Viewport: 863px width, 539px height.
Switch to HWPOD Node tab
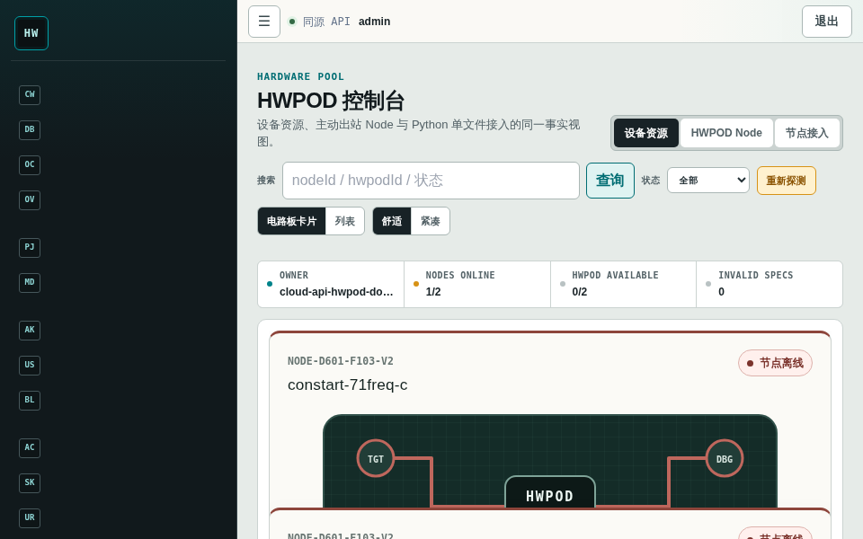coord(726,133)
